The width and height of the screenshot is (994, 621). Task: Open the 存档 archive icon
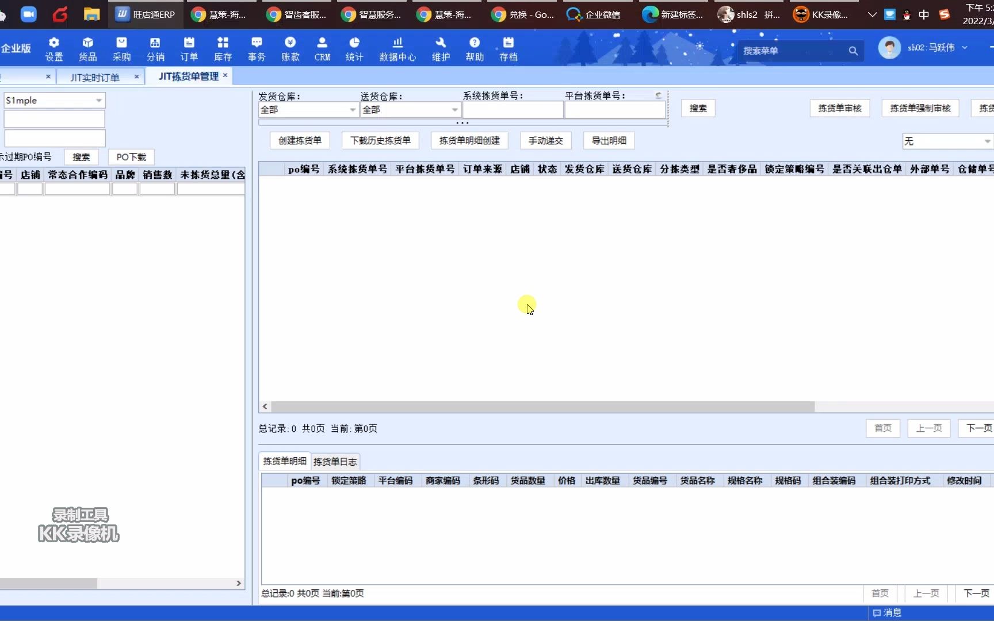[x=509, y=49]
